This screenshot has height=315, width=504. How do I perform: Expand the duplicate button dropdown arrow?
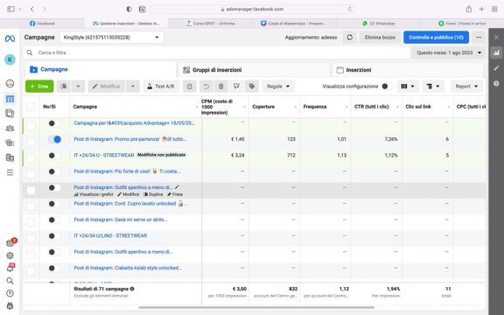78,86
